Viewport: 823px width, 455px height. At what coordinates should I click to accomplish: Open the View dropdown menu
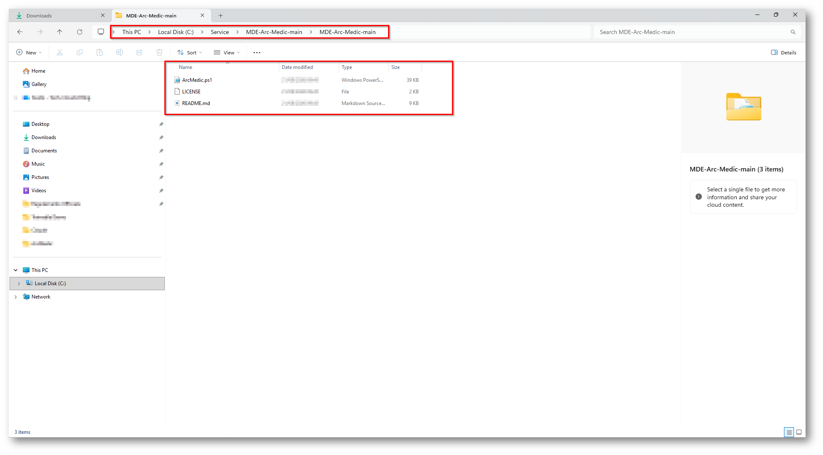(x=227, y=53)
